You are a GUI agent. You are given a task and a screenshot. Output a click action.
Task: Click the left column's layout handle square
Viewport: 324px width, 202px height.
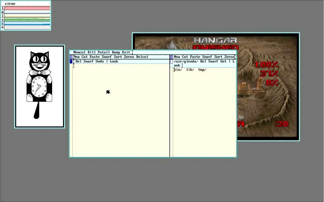[71, 57]
